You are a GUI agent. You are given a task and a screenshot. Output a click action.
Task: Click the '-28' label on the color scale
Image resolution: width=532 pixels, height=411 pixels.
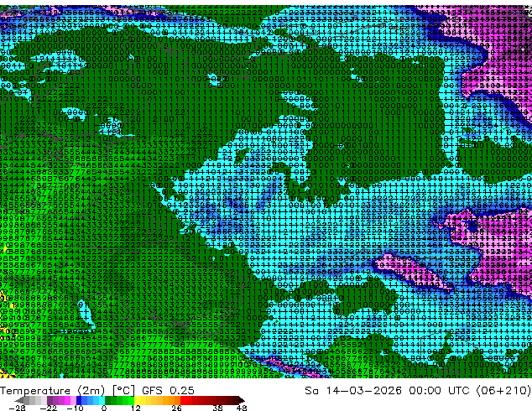click(x=18, y=408)
